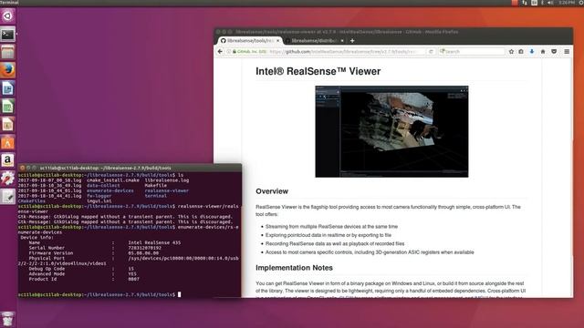584x328 pixels.
Task: Switch to the librealsense/distribution Firefox tab
Action: tap(315, 40)
